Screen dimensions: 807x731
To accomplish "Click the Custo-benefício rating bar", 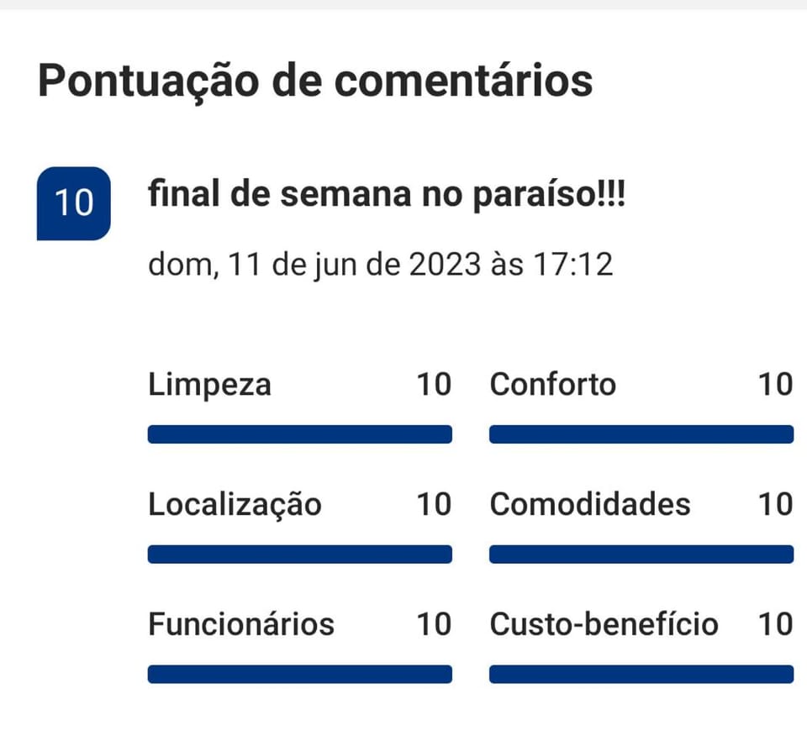I will [641, 674].
